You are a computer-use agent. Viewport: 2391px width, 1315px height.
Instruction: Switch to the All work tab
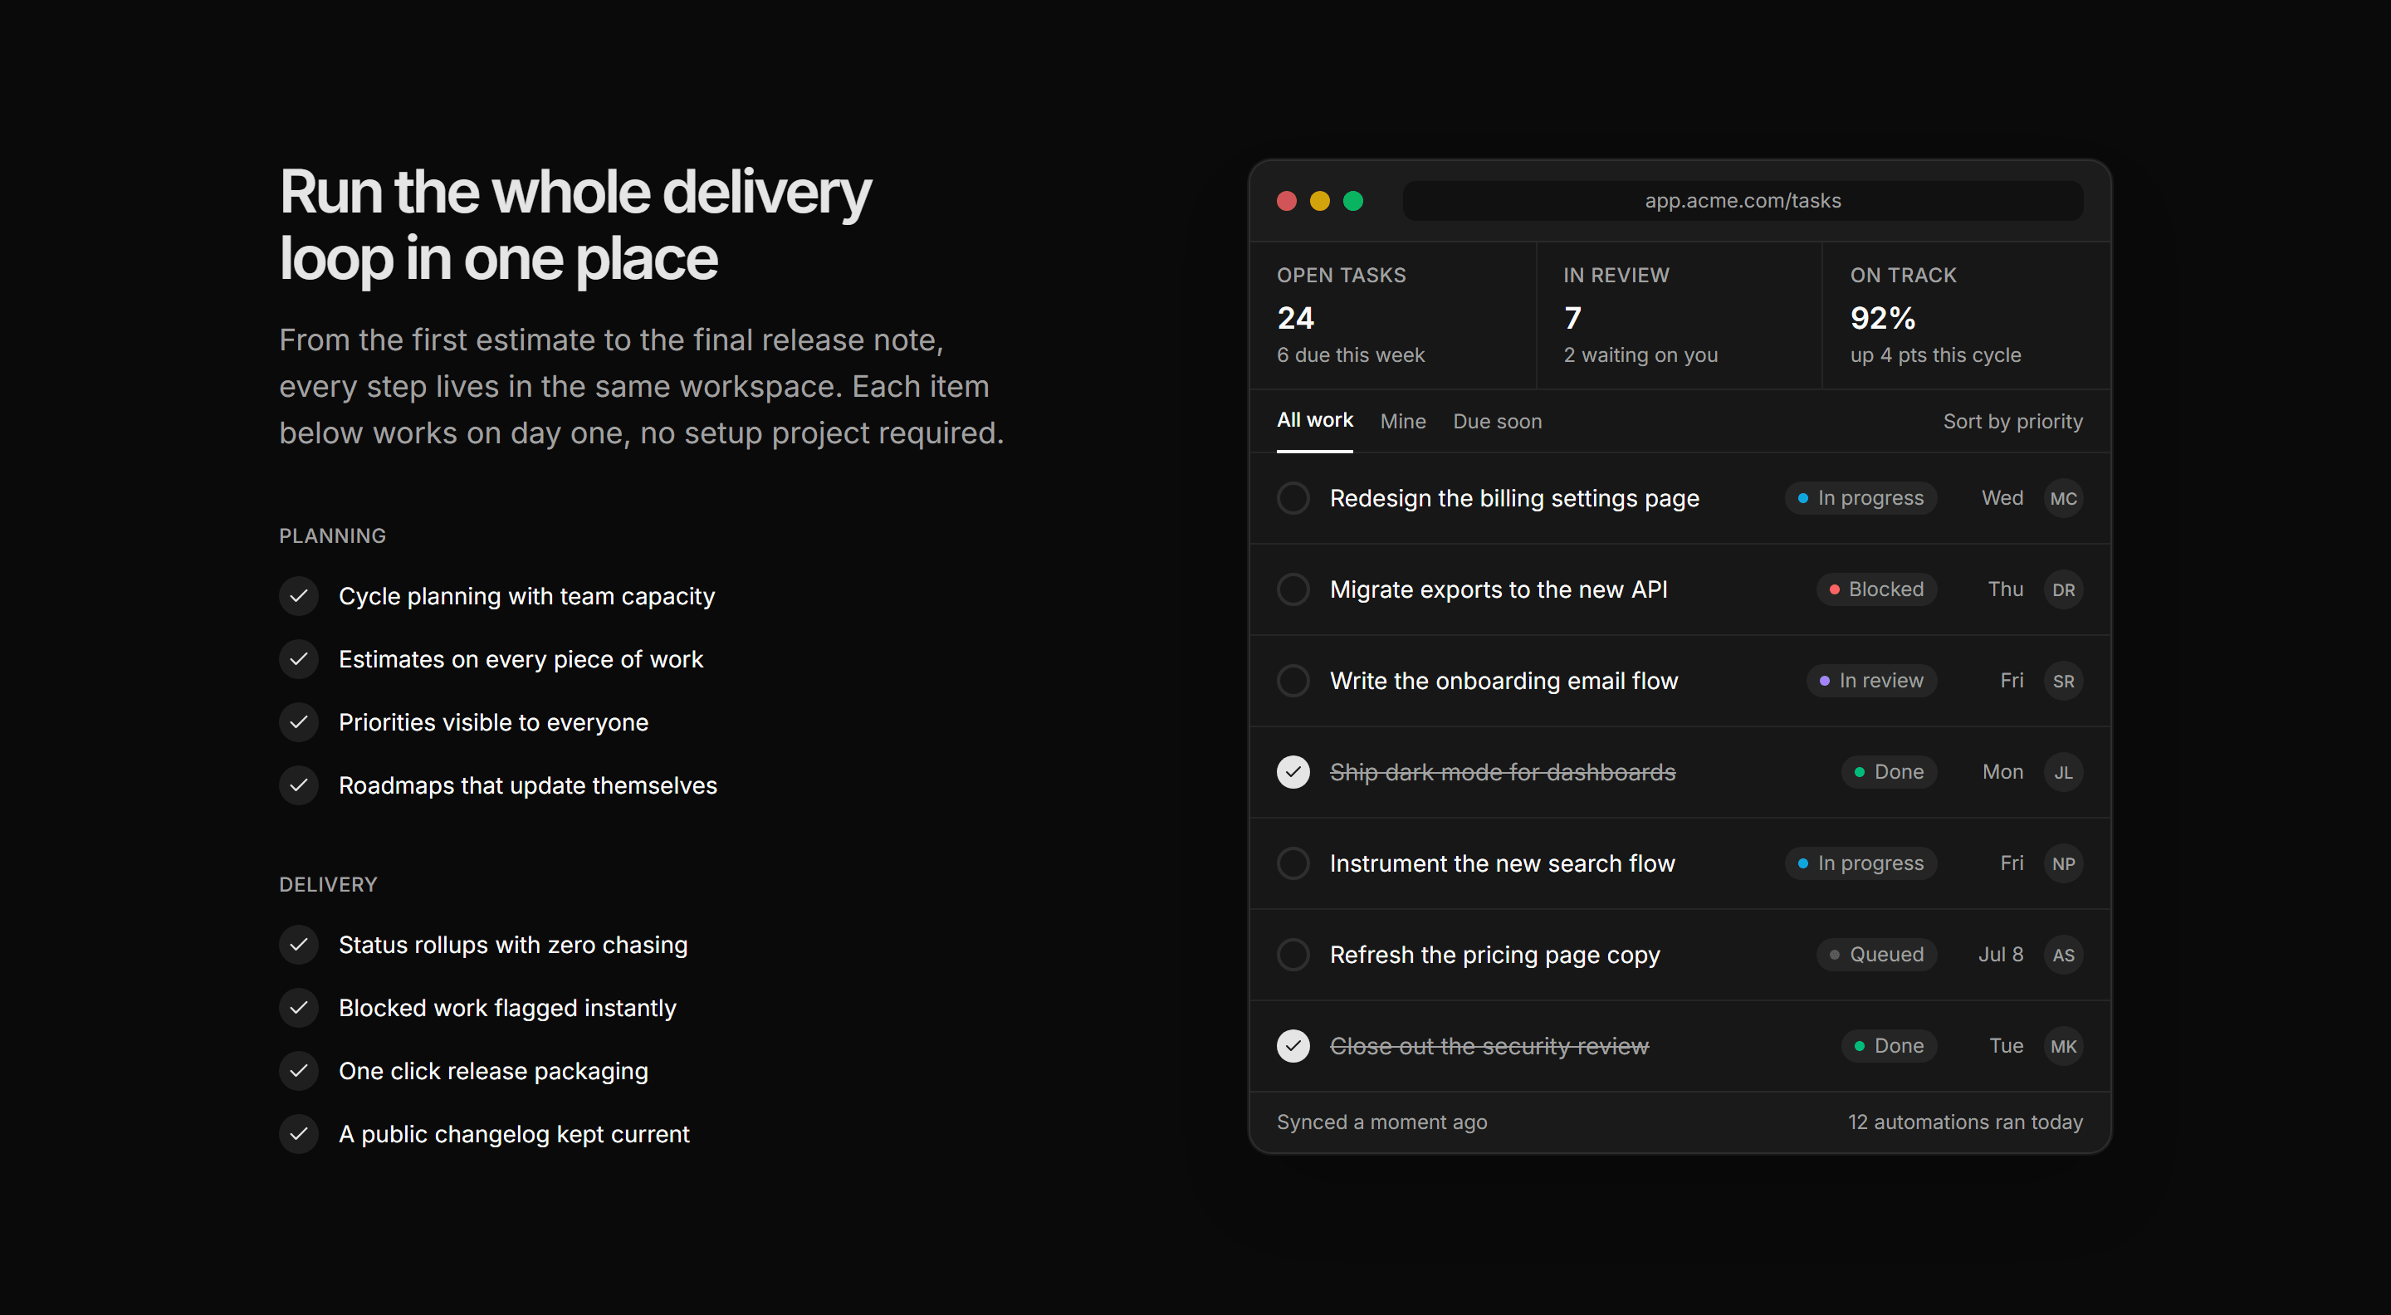click(x=1314, y=420)
